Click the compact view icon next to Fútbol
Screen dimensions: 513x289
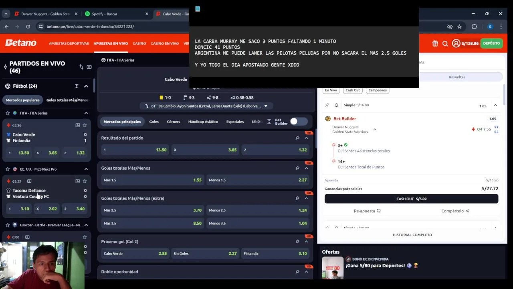[77, 86]
